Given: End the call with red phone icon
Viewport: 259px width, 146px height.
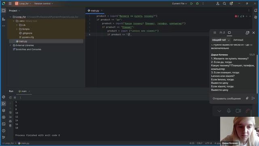Looking at the screenshot, I should [x=248, y=111].
